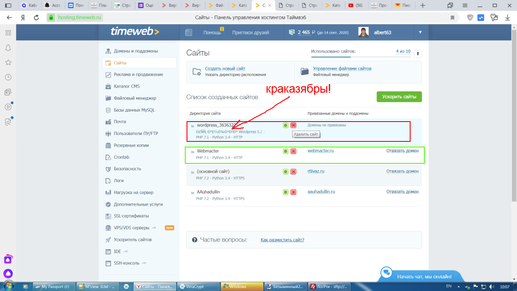
Task: Delete the AAuhadullin site
Action: pos(293,192)
